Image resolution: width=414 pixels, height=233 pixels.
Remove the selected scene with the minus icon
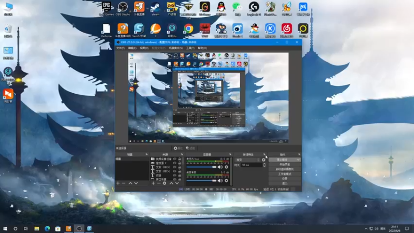(x=124, y=183)
